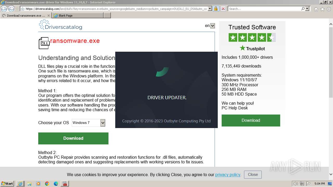The image size is (333, 187).
Task: Open the 'en' language dropdown
Action: pos(212,26)
